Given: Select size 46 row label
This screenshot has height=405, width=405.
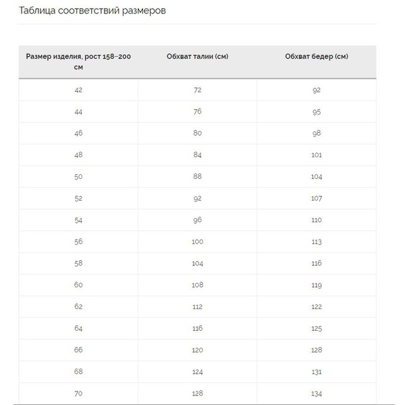Looking at the screenshot, I should [x=78, y=133].
